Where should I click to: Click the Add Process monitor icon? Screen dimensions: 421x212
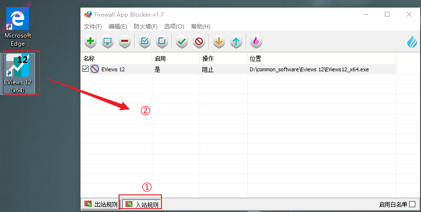tap(108, 41)
